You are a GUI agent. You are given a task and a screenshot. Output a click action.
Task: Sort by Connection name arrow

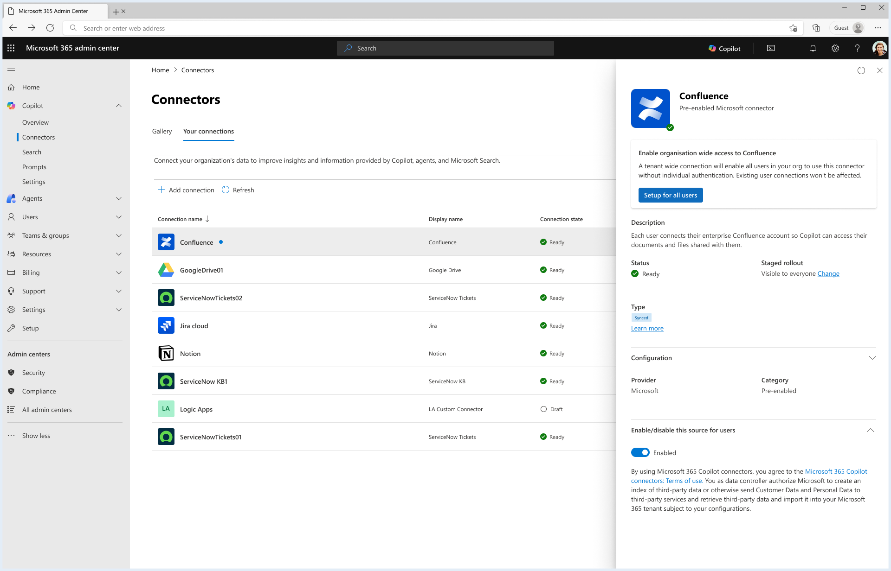pyautogui.click(x=207, y=219)
